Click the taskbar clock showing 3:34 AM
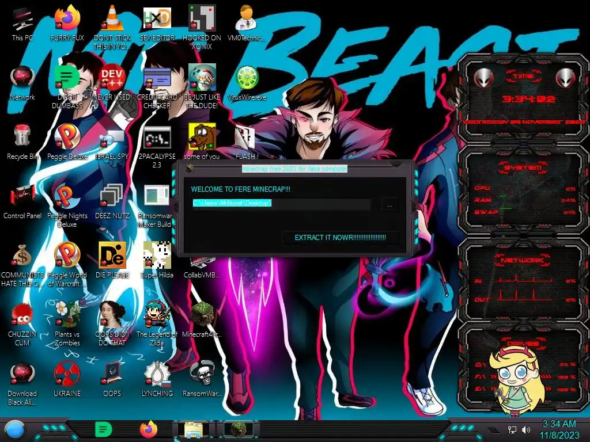Screen dimensions: 590x442 [559, 429]
